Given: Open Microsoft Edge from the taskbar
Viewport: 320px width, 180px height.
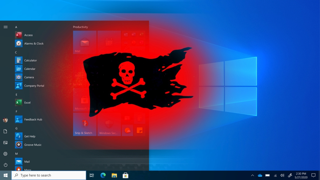Looking at the screenshot, I should pos(103,175).
